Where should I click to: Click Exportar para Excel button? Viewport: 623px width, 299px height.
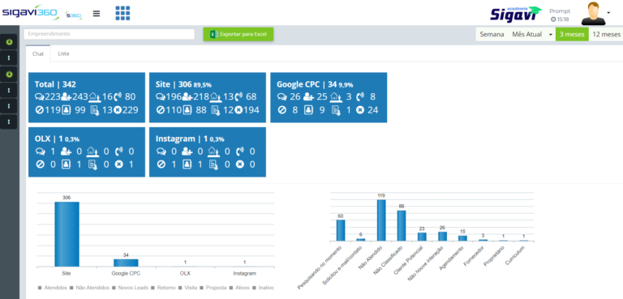[x=238, y=34]
